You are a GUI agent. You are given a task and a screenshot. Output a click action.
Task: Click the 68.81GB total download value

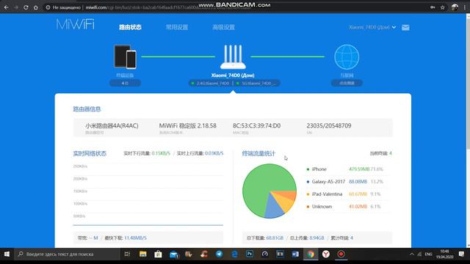275,238
